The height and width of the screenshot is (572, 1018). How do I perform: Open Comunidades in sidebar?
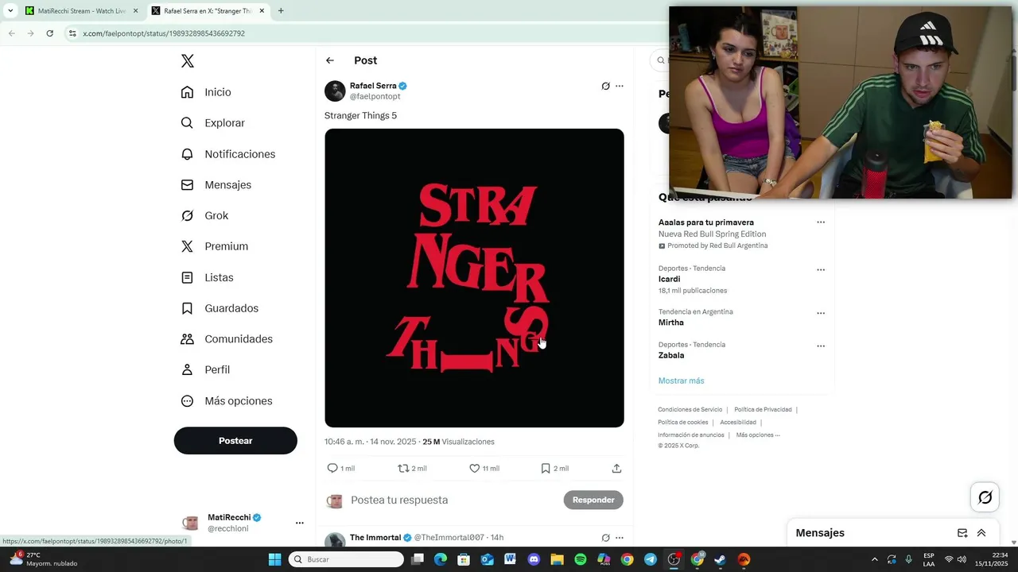[227, 338]
